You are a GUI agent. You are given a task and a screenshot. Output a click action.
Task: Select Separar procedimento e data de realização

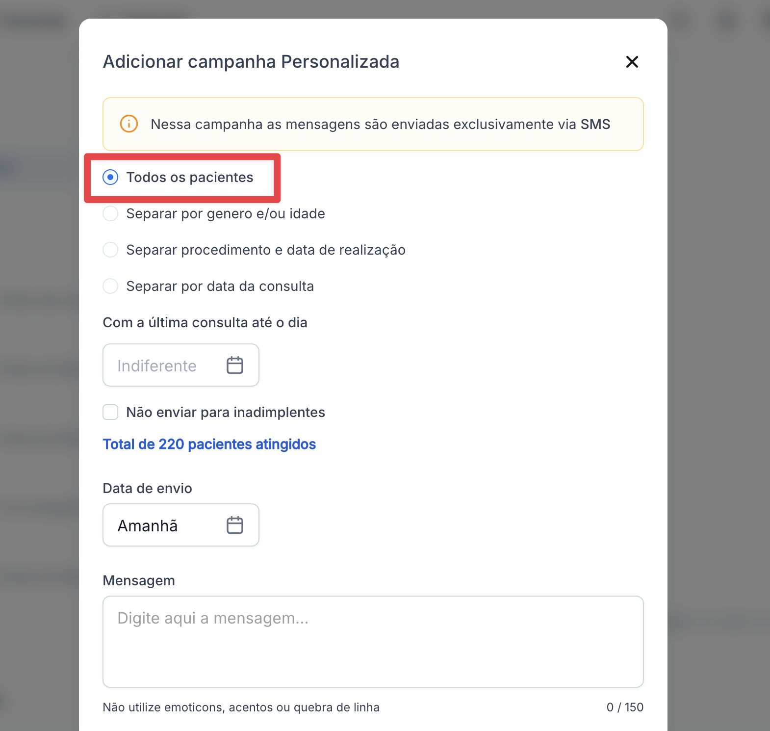point(110,250)
